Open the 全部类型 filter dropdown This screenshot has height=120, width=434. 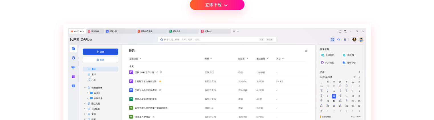tap(135, 59)
